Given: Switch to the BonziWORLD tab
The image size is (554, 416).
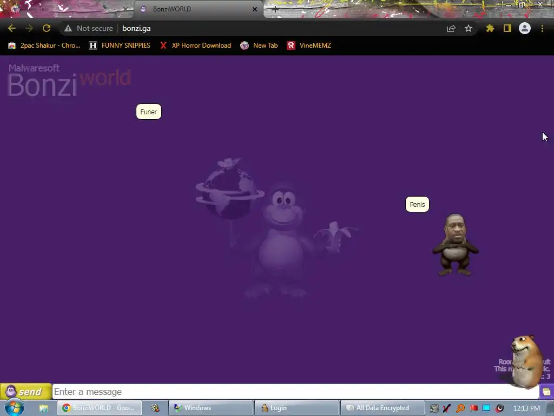Looking at the screenshot, I should [x=198, y=9].
